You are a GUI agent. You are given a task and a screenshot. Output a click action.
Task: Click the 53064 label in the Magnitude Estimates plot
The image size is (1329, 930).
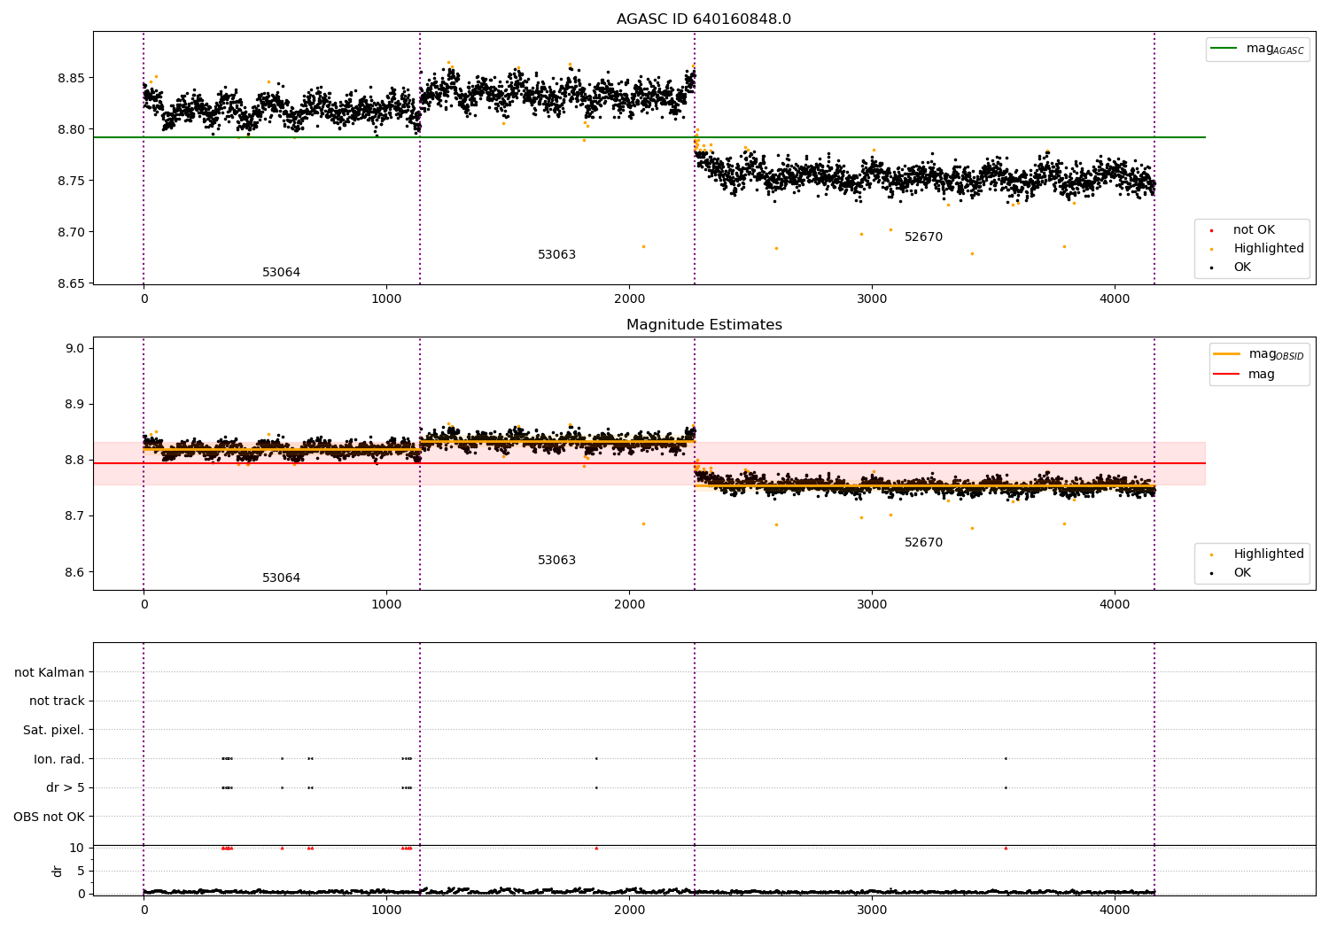coord(281,578)
